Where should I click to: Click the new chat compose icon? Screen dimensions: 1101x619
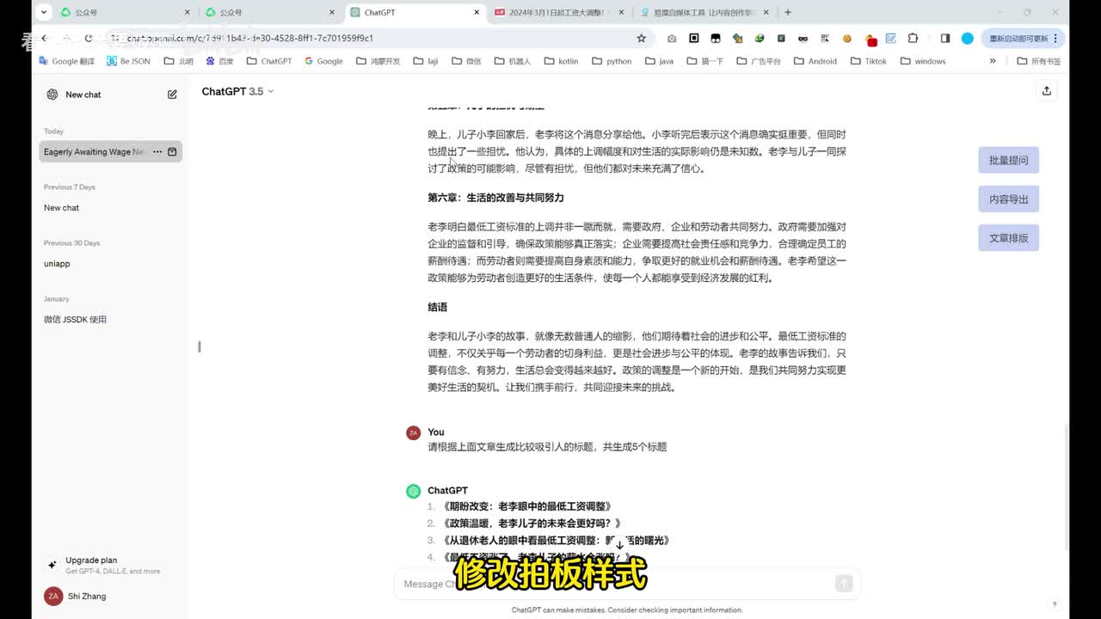[172, 95]
